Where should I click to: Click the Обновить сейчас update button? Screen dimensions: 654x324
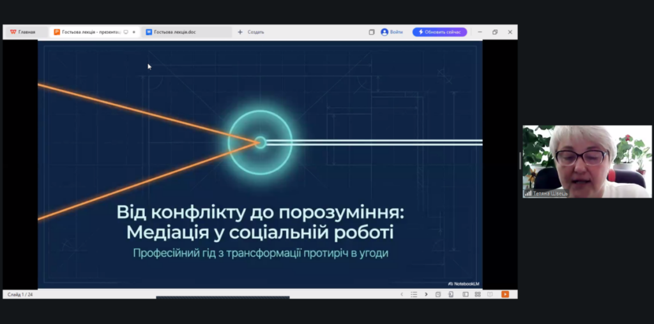[439, 32]
